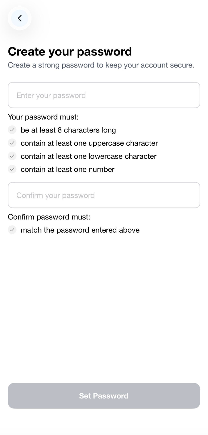Viewport: 208px width, 435px height.
Task: Click the subtitle about keeping account secure
Action: (x=101, y=65)
